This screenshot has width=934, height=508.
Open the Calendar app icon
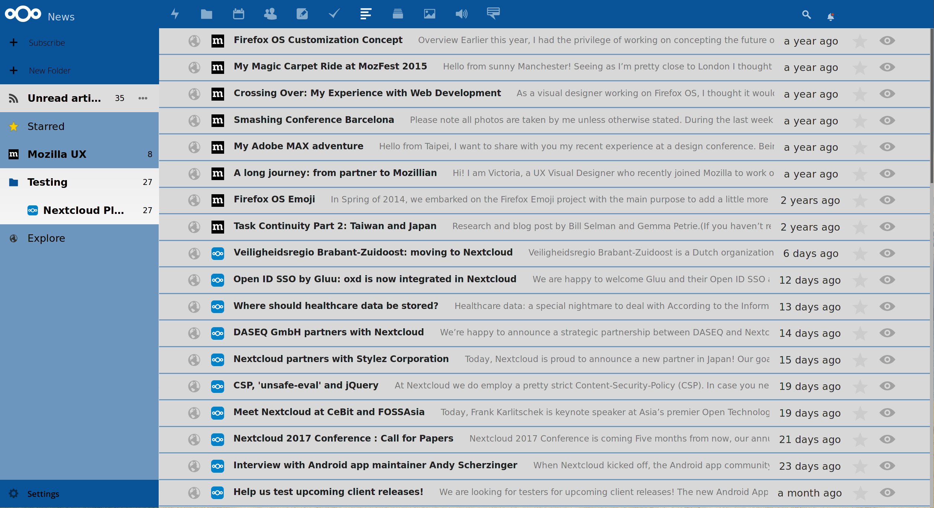point(238,14)
